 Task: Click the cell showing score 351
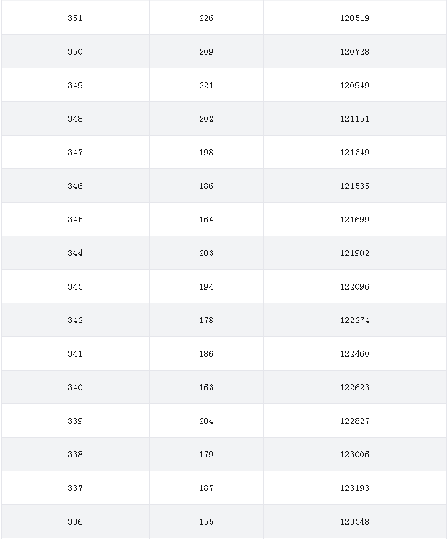pyautogui.click(x=75, y=18)
